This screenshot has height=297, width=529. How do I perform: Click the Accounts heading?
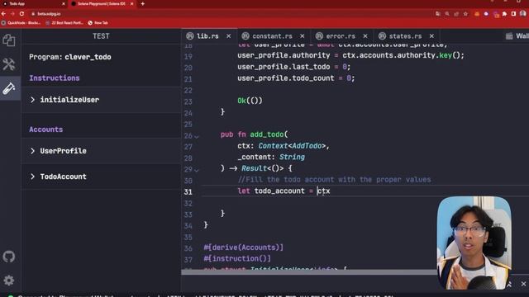point(46,130)
